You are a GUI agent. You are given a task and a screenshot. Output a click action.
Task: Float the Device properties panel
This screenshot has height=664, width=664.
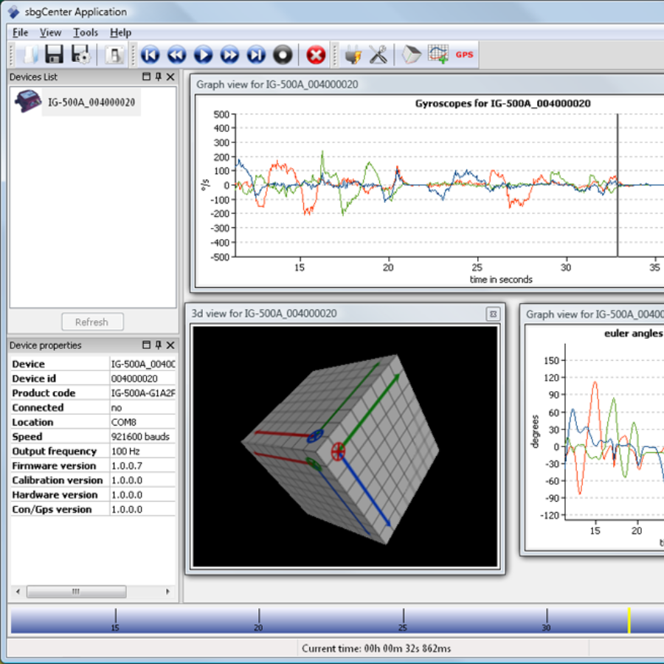click(x=146, y=345)
